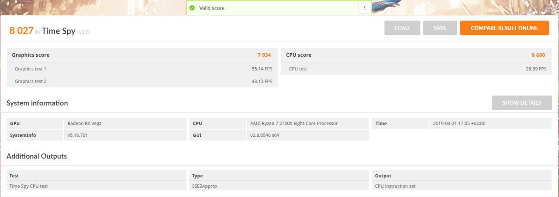The image size is (559, 197).
Task: Click the Time value 2019-03-21 field
Action: [x=490, y=123]
